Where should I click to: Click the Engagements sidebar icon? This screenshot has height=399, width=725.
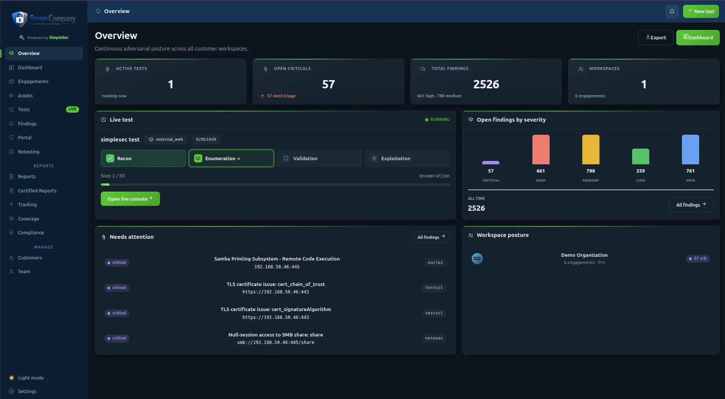coord(11,81)
